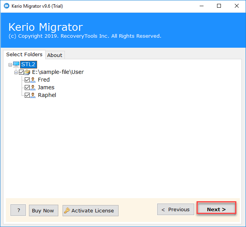The image size is (246, 227).
Task: Open the Activate License dialog
Action: pos(90,210)
